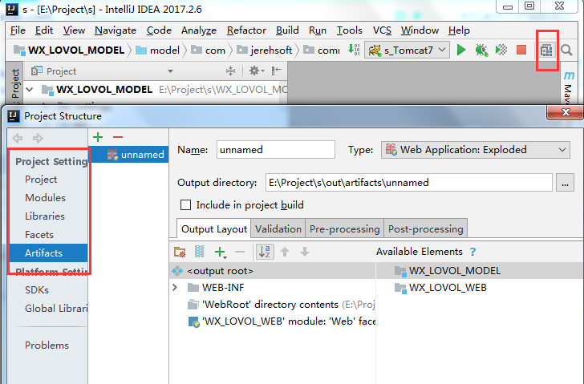Switch to Pre-processing tab
The width and height of the screenshot is (584, 384).
344,228
